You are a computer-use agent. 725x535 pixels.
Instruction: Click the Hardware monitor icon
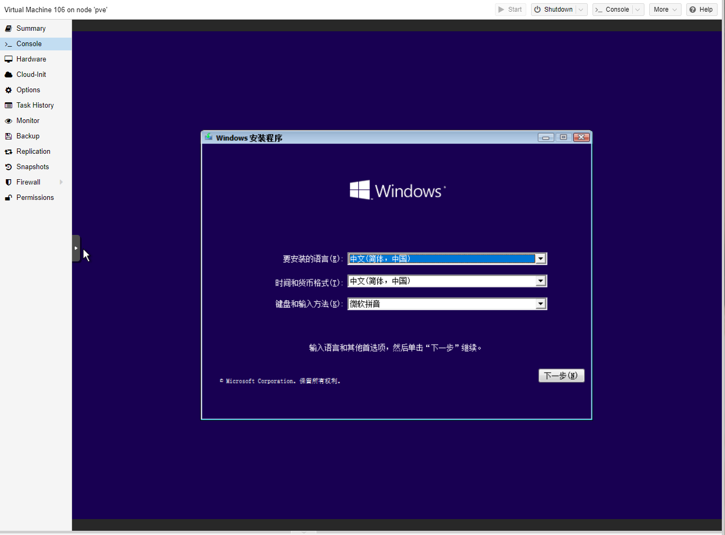click(x=8, y=59)
